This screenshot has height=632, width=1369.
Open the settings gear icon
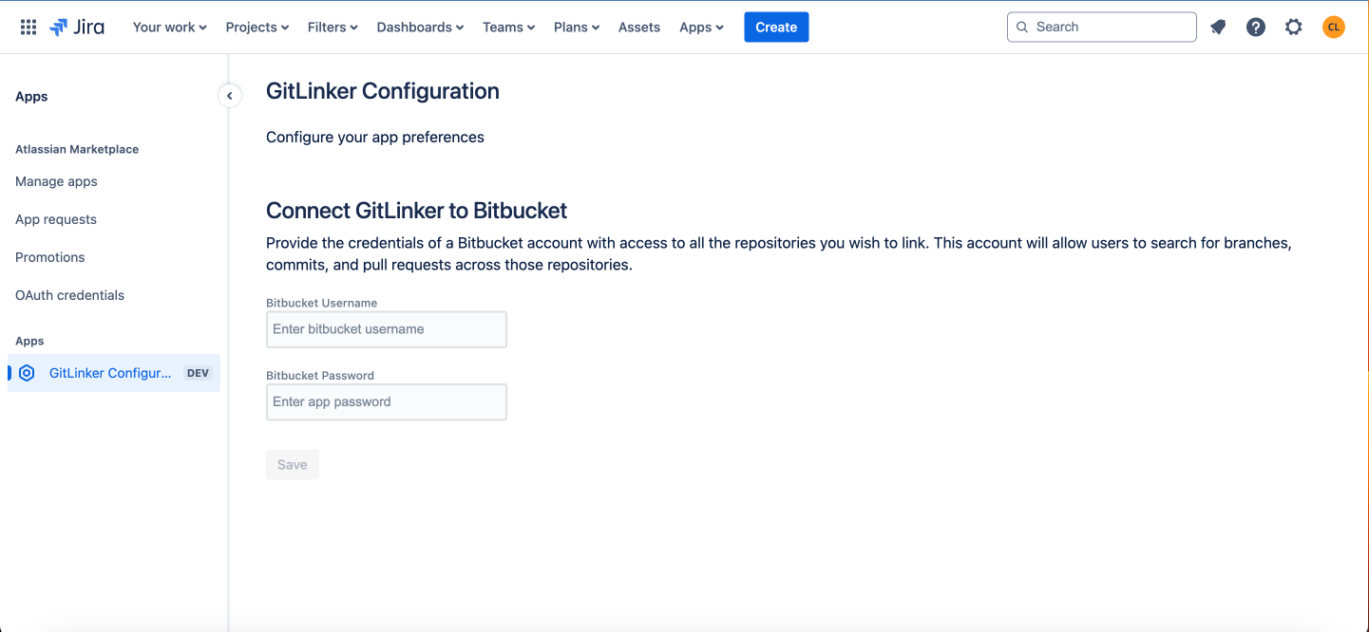[x=1294, y=28]
